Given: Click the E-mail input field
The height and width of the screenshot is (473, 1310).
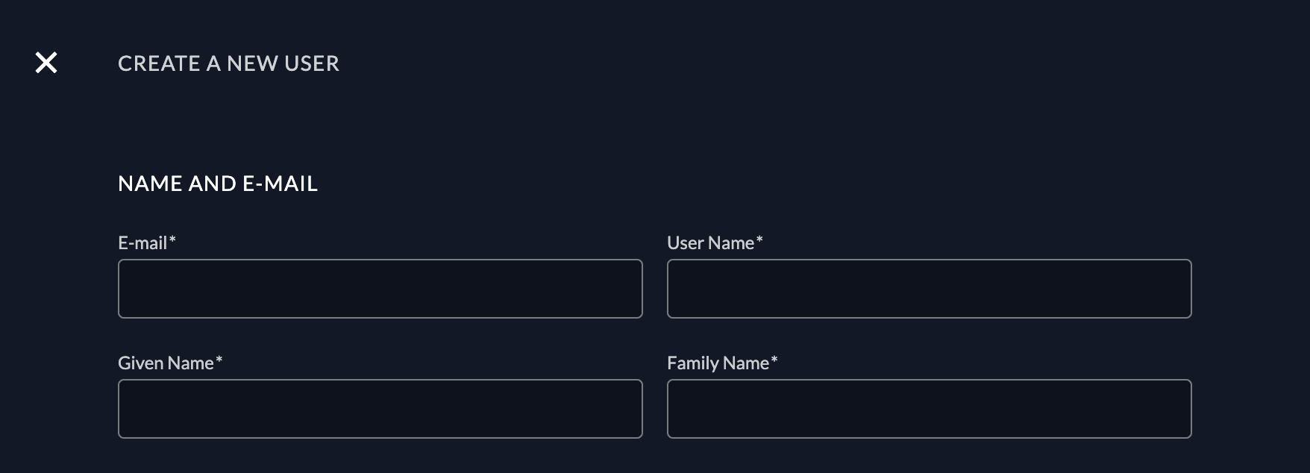Looking at the screenshot, I should coord(380,289).
